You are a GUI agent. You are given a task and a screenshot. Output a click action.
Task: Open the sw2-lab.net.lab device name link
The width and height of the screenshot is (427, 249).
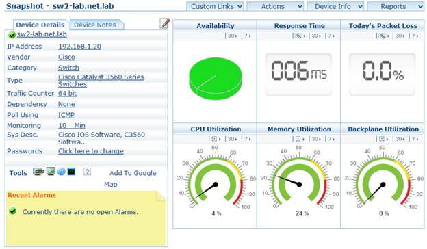pyautogui.click(x=42, y=34)
